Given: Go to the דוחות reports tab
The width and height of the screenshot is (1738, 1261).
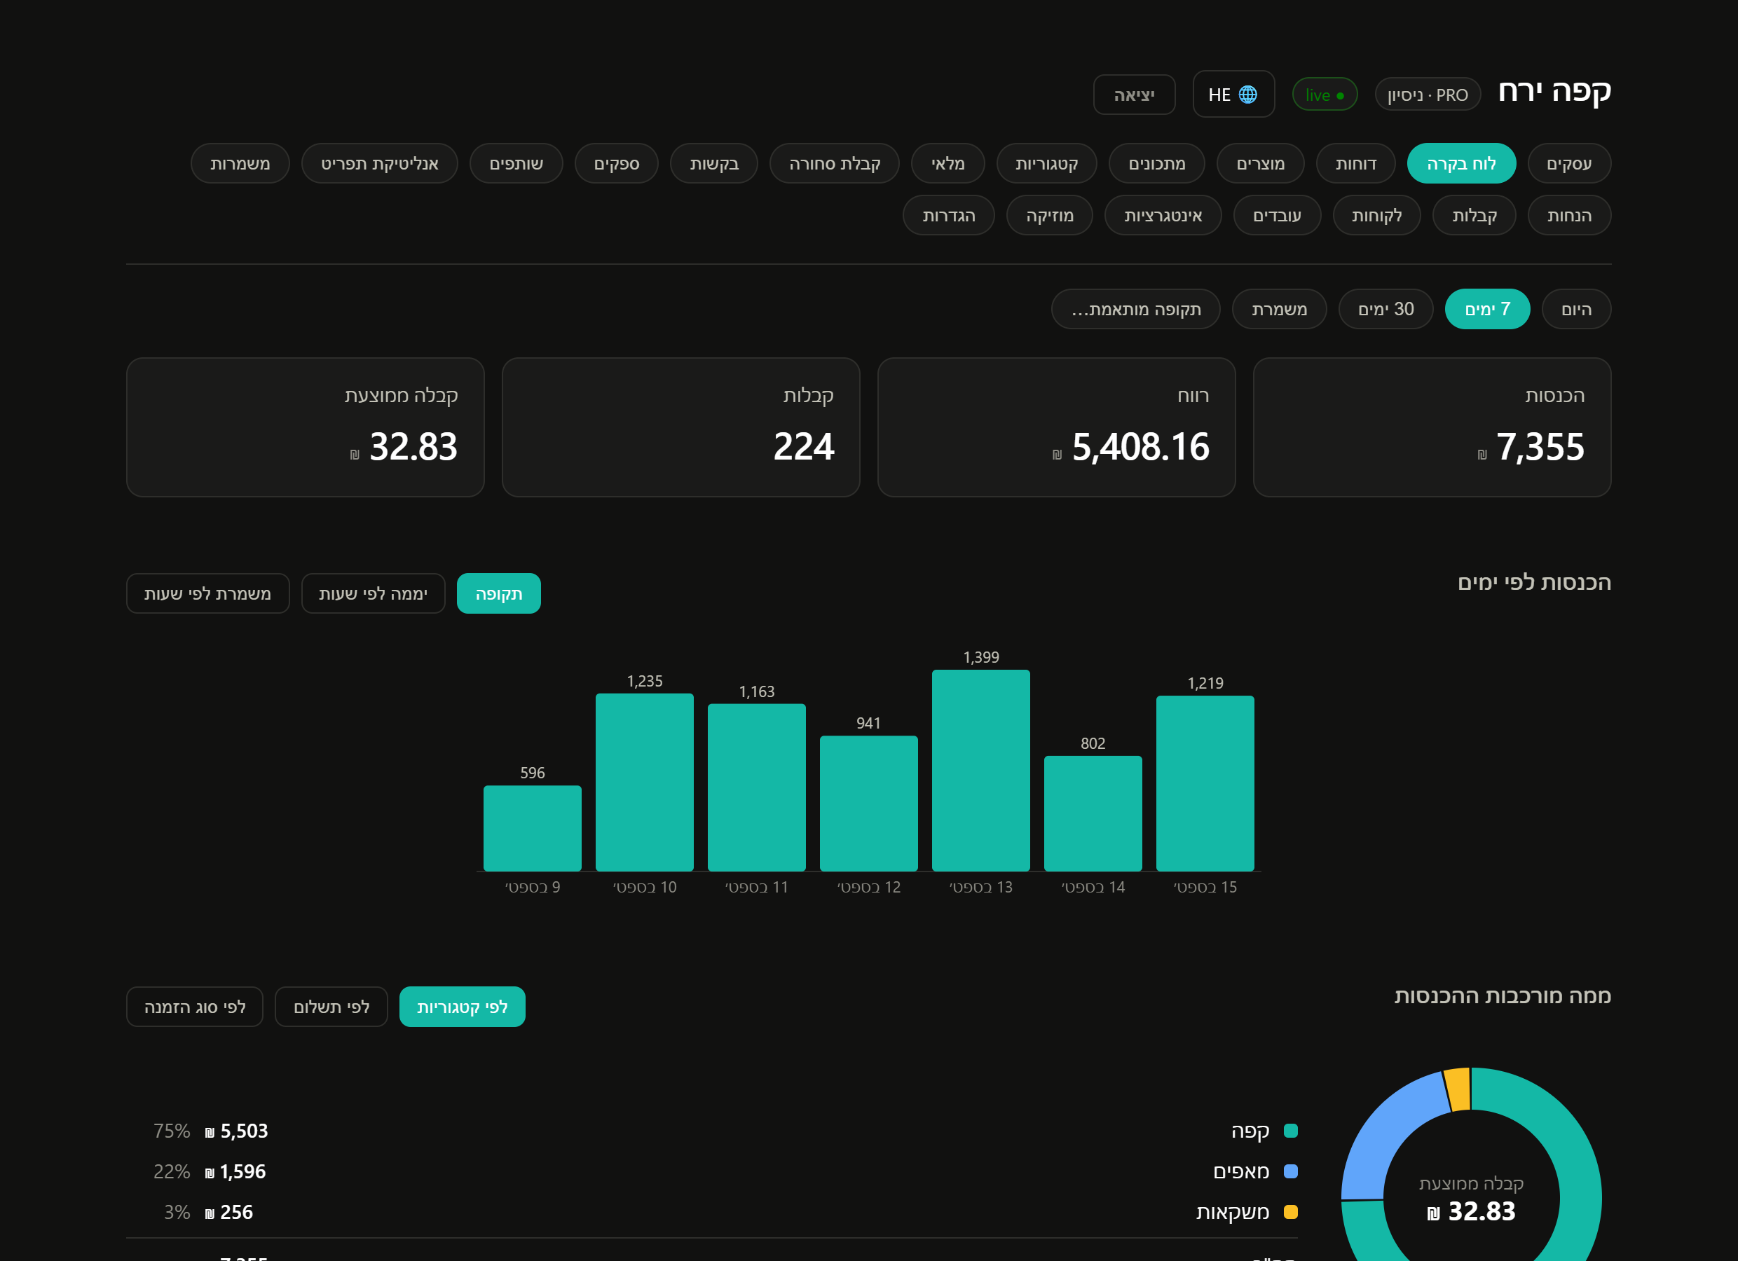Looking at the screenshot, I should pos(1355,163).
